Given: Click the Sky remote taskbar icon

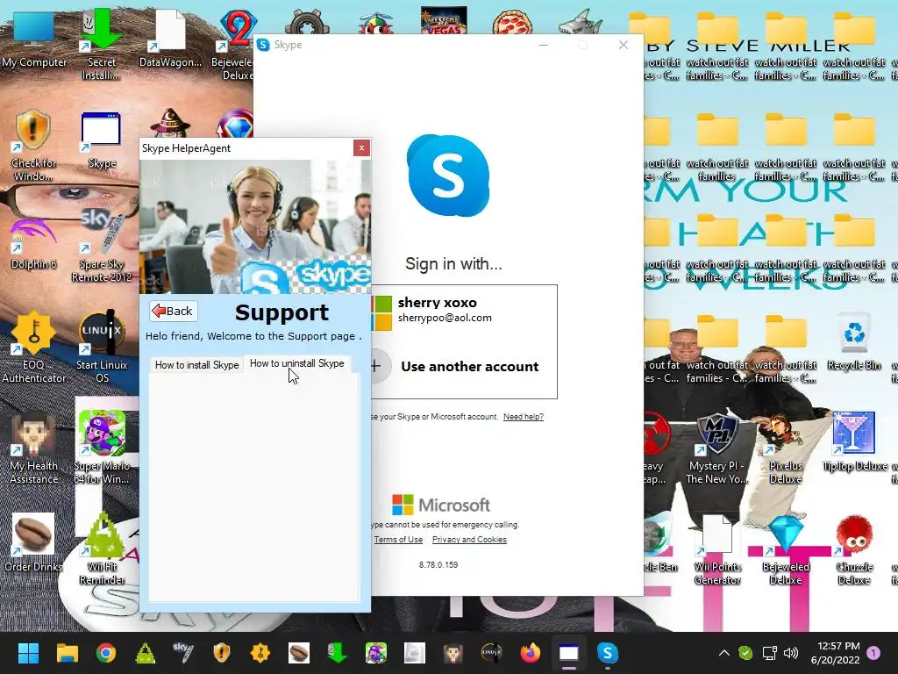Looking at the screenshot, I should (x=183, y=653).
